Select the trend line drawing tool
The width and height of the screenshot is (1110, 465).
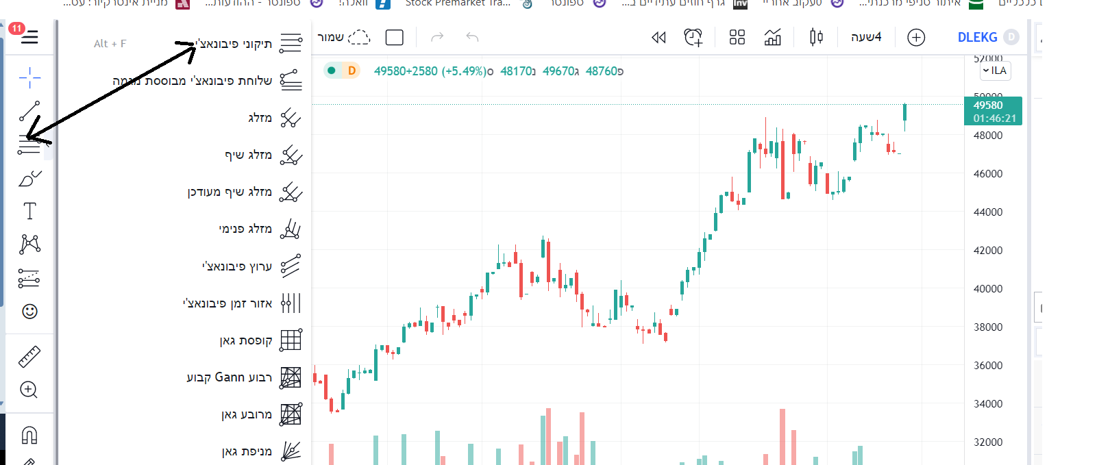pyautogui.click(x=29, y=111)
